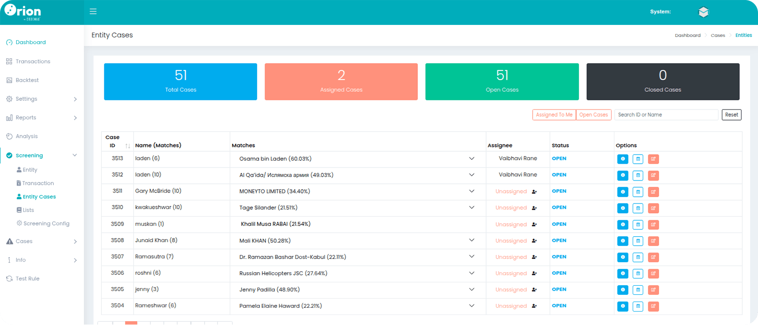Click the edit icon for case 3506

(x=653, y=274)
